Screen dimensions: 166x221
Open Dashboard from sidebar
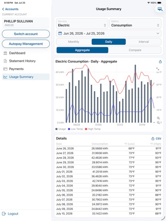(x=26, y=53)
